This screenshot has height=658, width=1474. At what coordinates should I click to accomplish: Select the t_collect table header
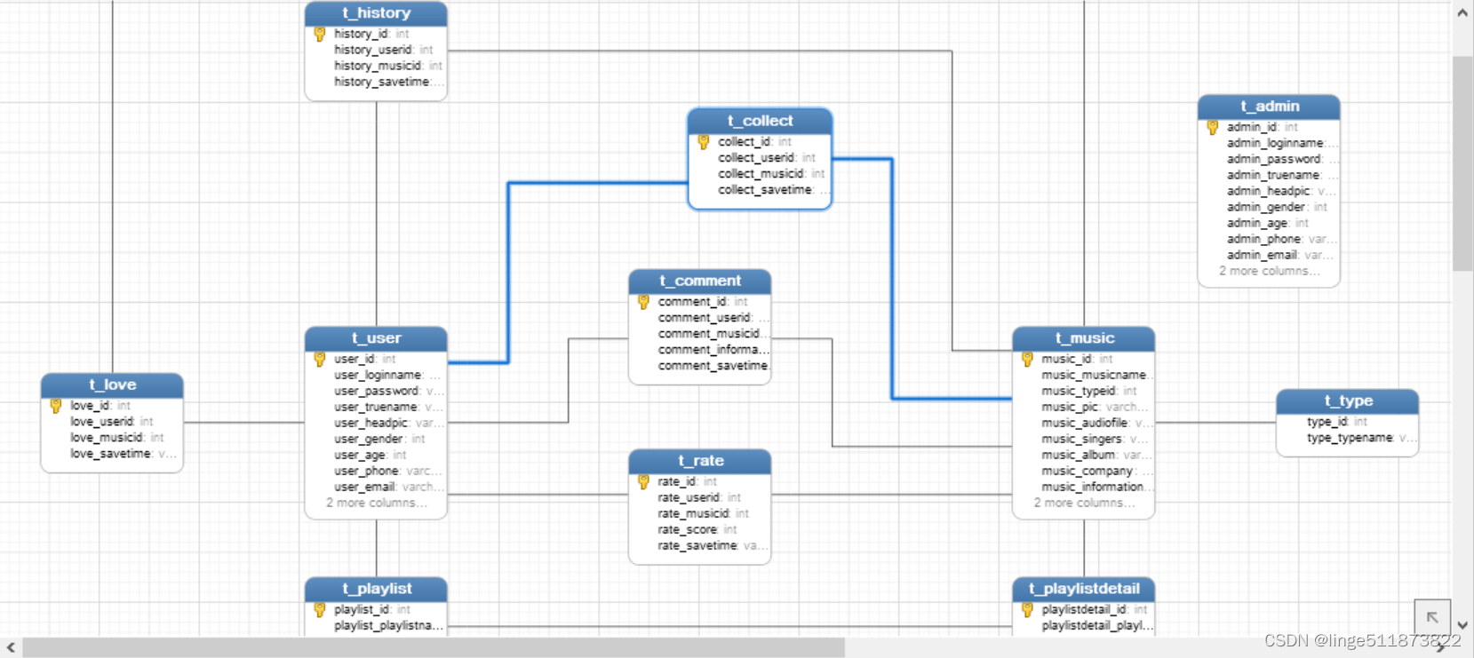(760, 121)
